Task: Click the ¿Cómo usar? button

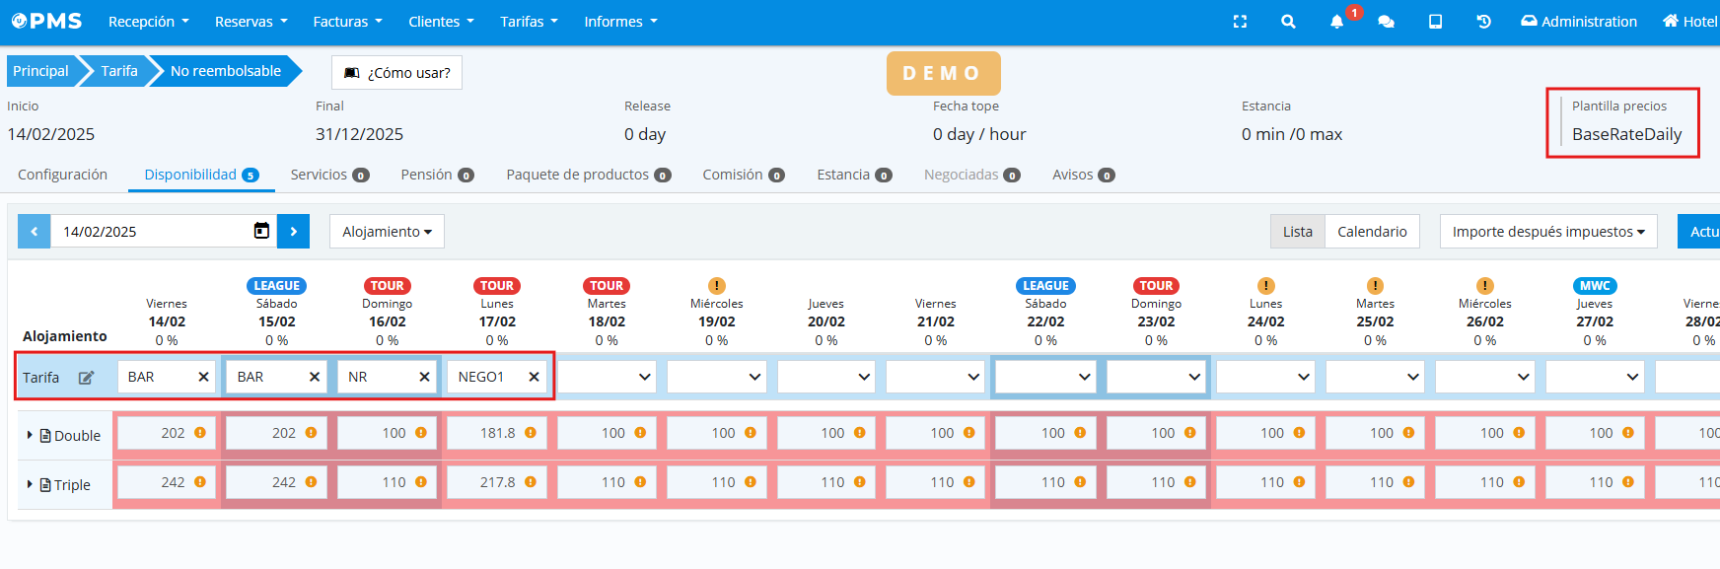Action: 396,72
